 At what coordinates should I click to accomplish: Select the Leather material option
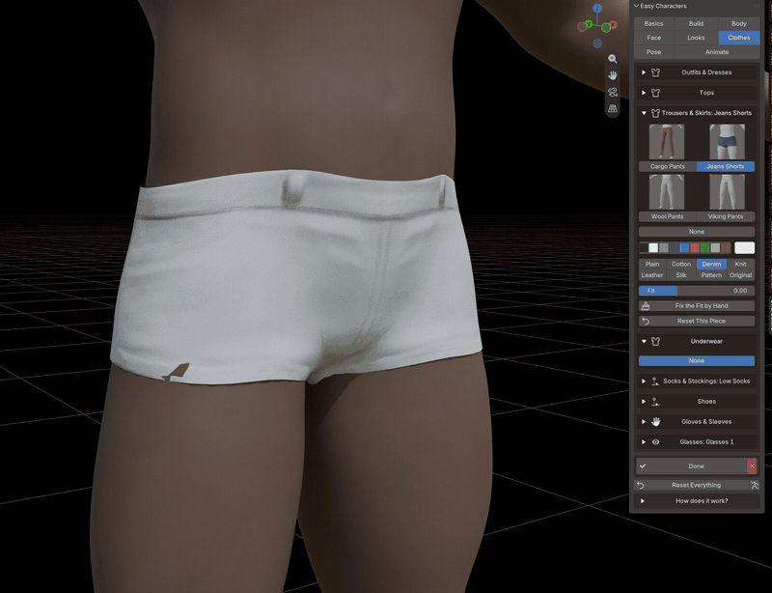click(x=652, y=275)
